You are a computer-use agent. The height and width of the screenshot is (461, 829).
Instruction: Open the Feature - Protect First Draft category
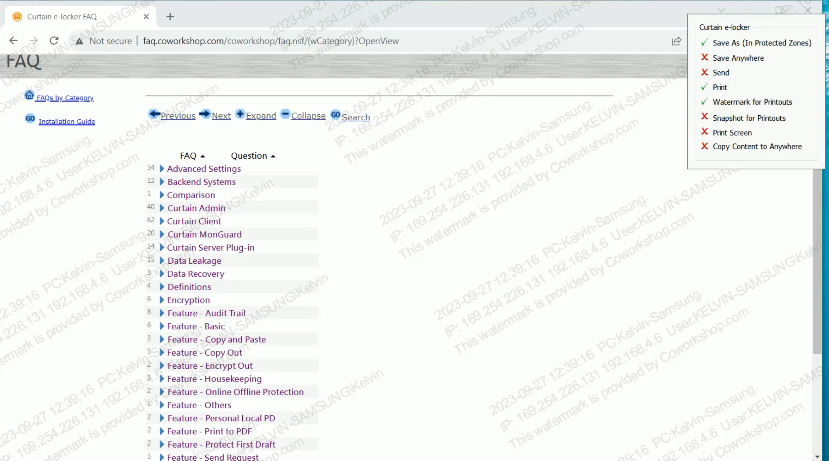[x=221, y=444]
